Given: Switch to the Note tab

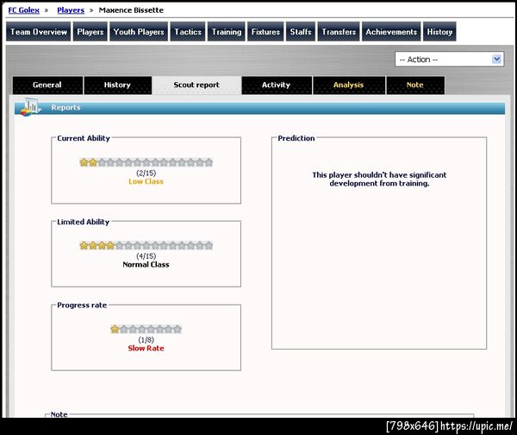Looking at the screenshot, I should click(x=415, y=85).
